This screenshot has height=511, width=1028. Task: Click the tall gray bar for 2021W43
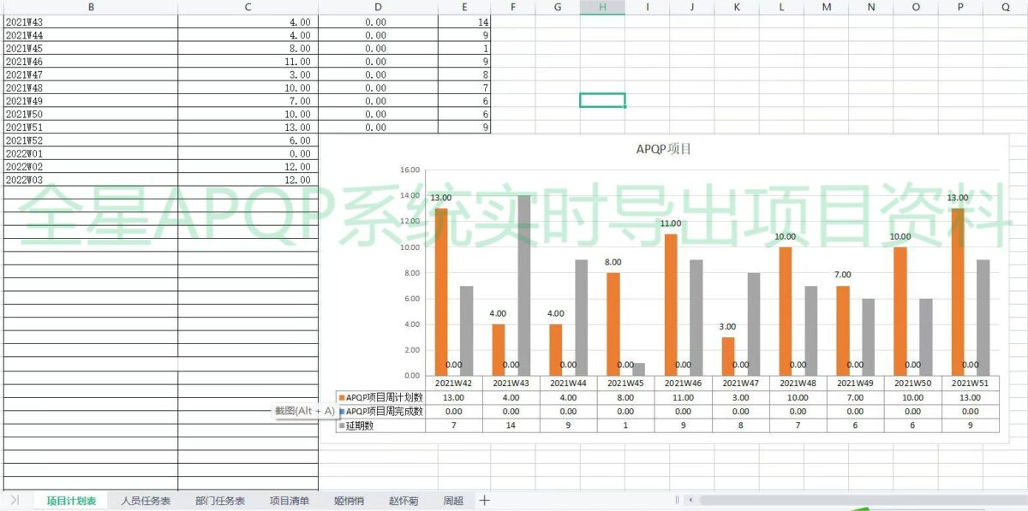click(x=523, y=286)
